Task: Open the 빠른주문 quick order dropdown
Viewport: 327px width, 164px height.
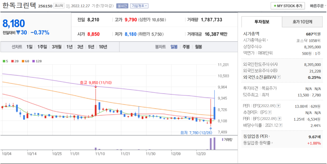Action: tap(318, 6)
